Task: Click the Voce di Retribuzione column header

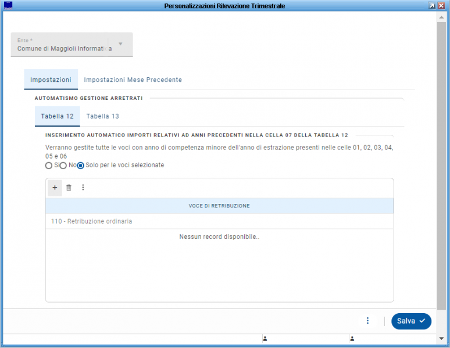Action: click(x=219, y=206)
